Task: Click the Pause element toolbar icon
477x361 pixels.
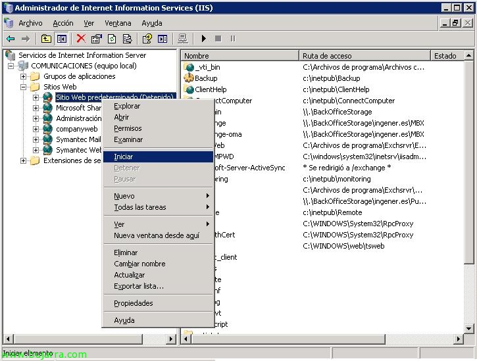Action: 233,39
